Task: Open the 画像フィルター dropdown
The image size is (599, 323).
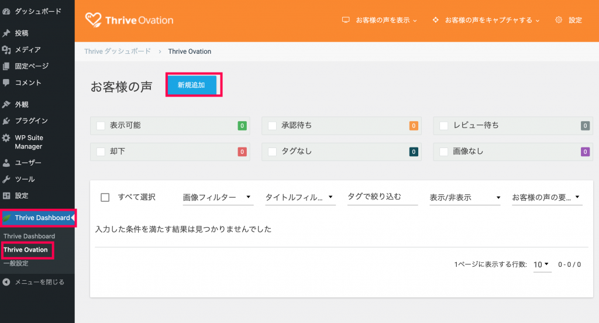Action: (x=218, y=197)
